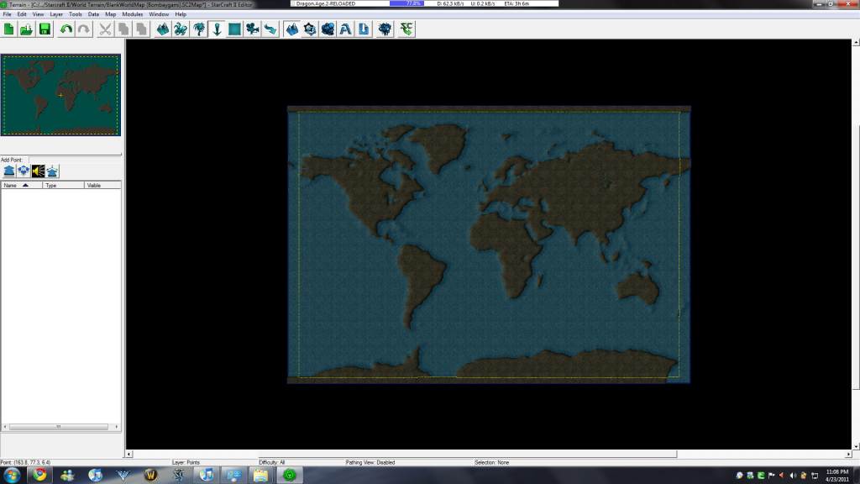
Task: Open the File menu
Action: click(x=7, y=14)
